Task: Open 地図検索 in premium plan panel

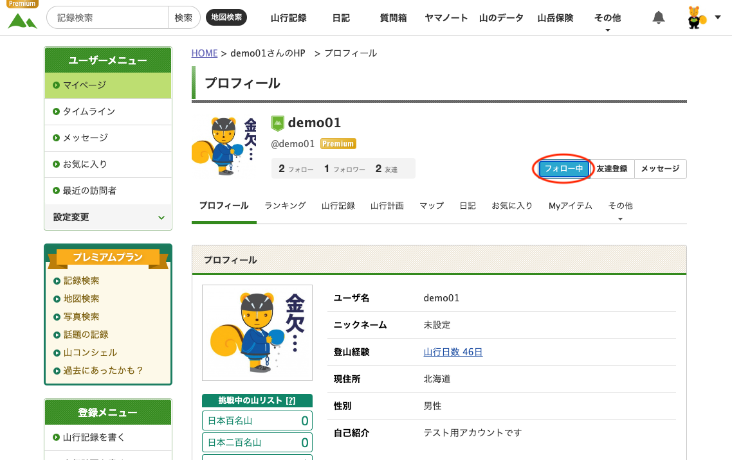Action: click(81, 299)
